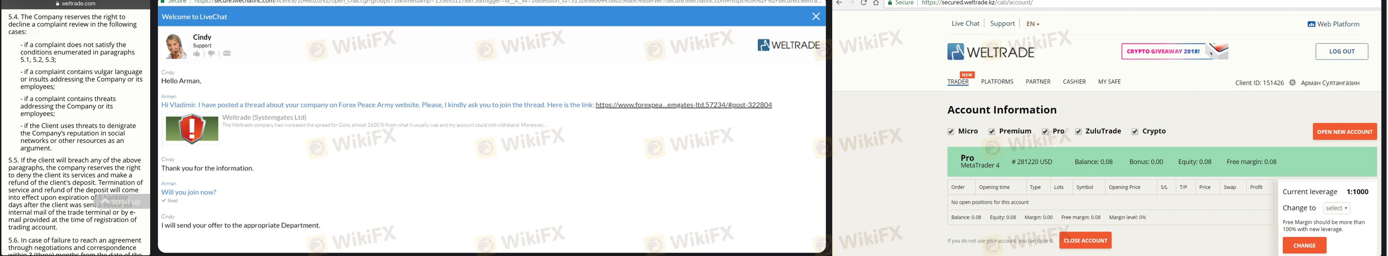Click the account settings gear icon

(x=1292, y=82)
